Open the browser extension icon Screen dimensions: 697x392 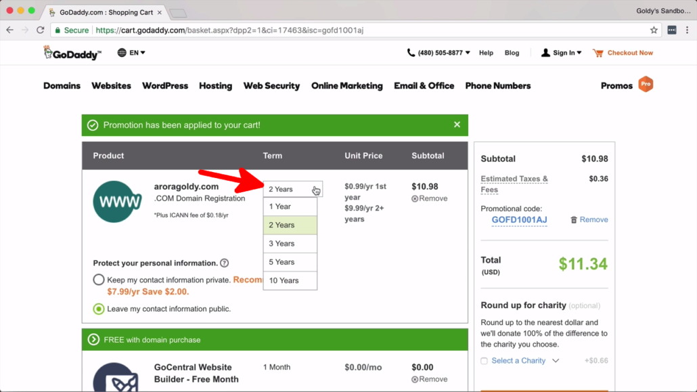(x=672, y=30)
